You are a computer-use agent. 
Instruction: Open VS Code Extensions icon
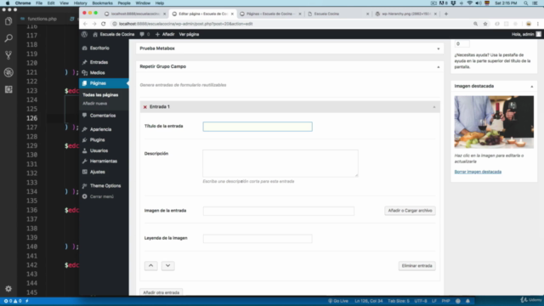(8, 89)
